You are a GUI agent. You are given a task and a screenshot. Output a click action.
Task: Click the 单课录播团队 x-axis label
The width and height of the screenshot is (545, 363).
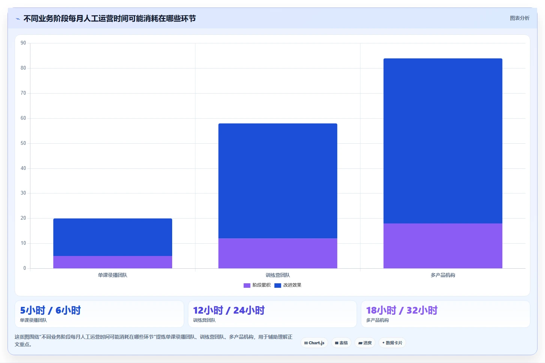pyautogui.click(x=113, y=275)
